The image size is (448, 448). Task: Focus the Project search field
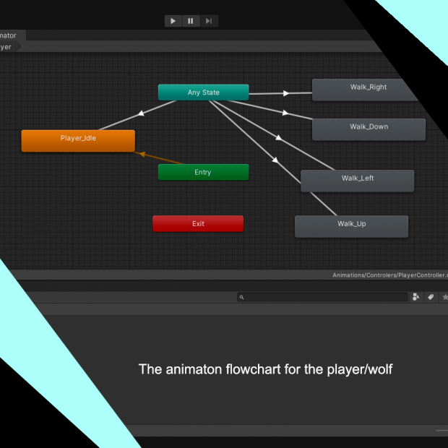click(322, 297)
